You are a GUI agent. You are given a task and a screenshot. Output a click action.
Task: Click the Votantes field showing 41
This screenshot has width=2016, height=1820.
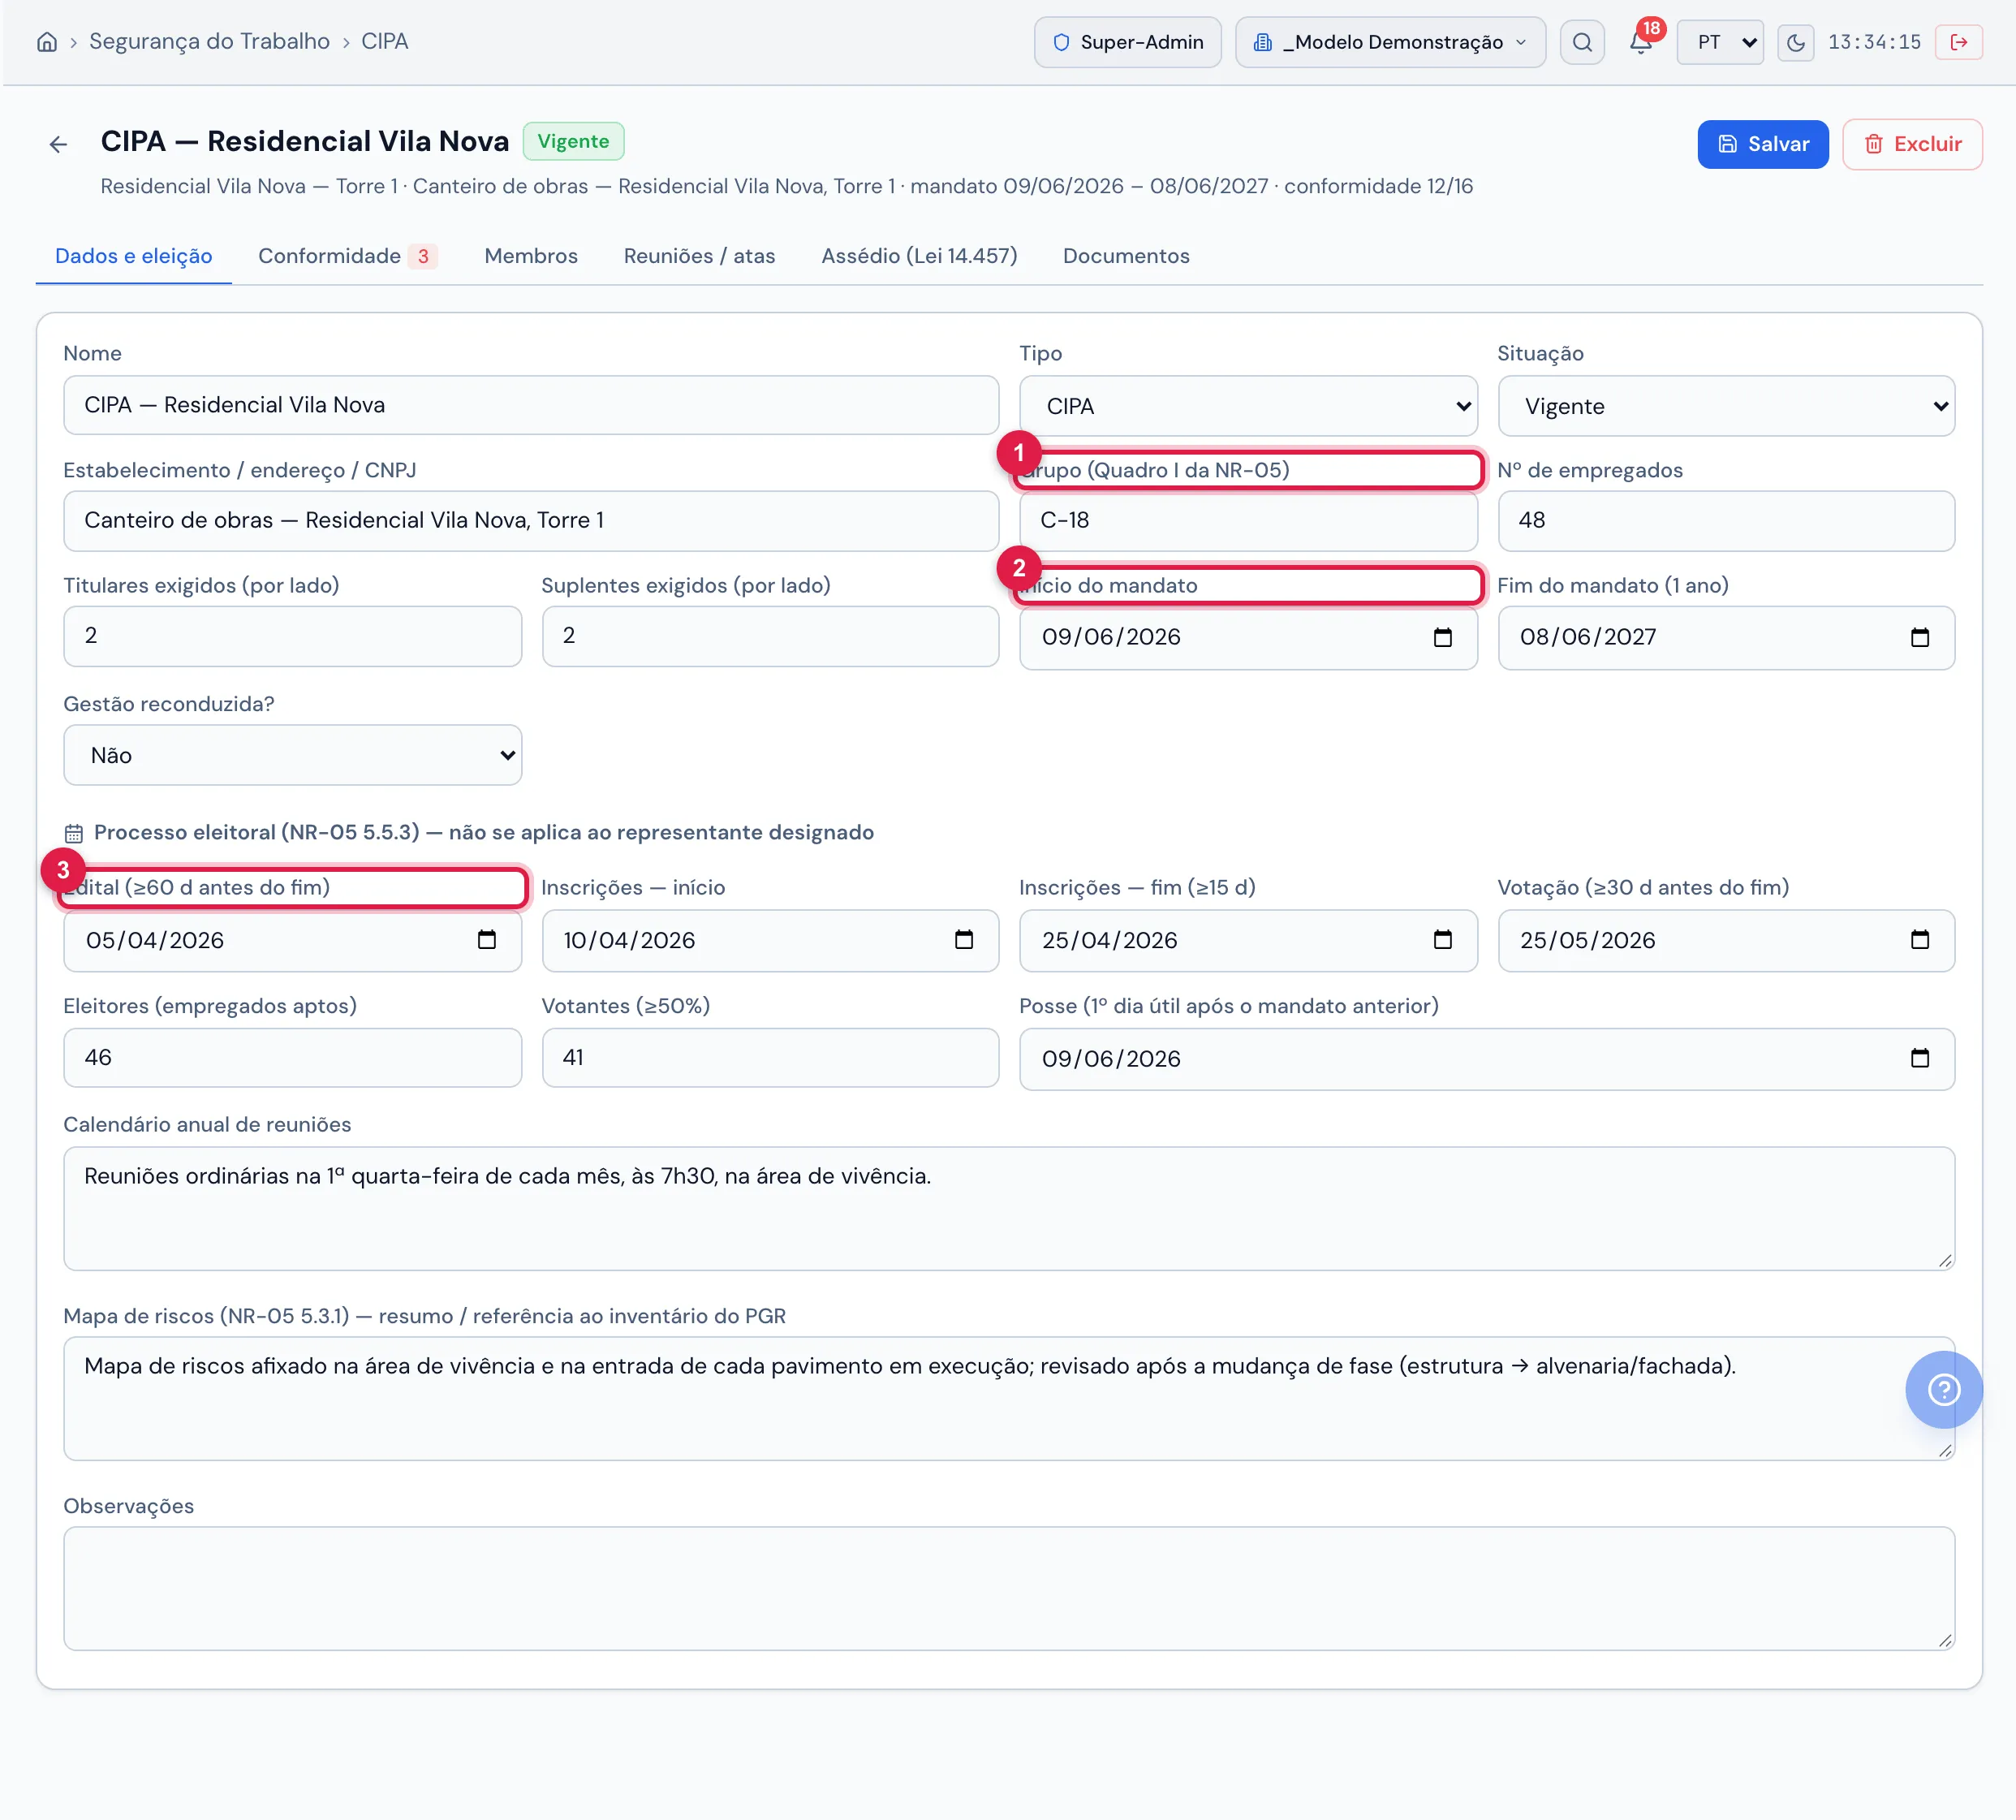[x=769, y=1057]
